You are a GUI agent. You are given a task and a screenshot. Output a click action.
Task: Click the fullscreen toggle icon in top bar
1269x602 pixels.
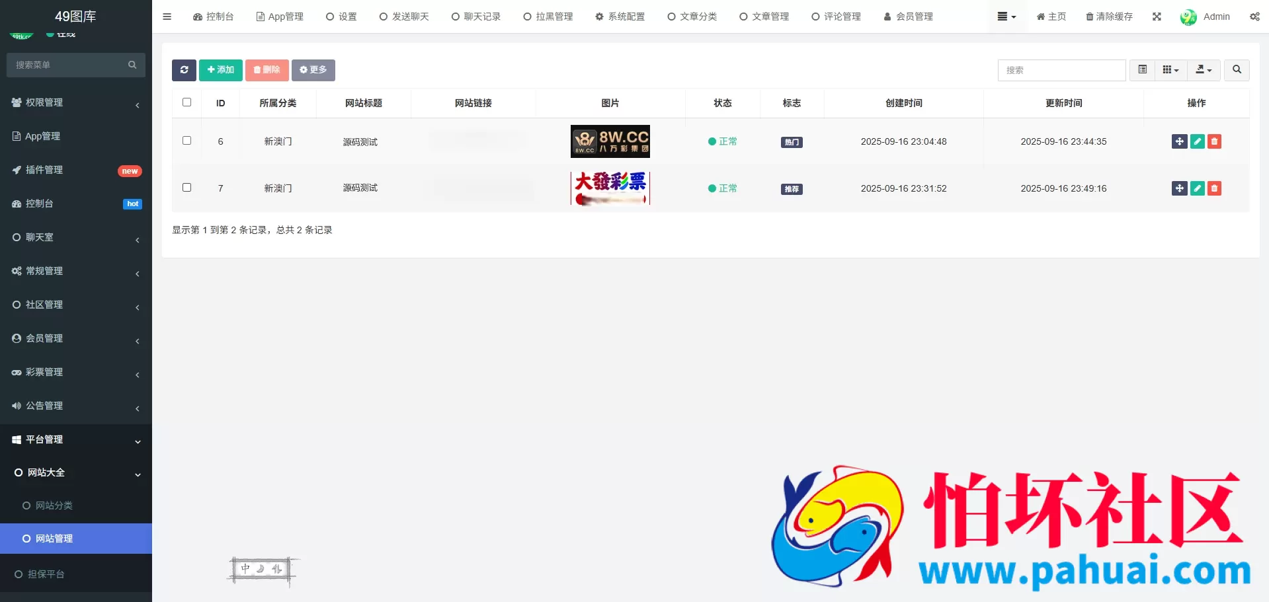point(1156,17)
